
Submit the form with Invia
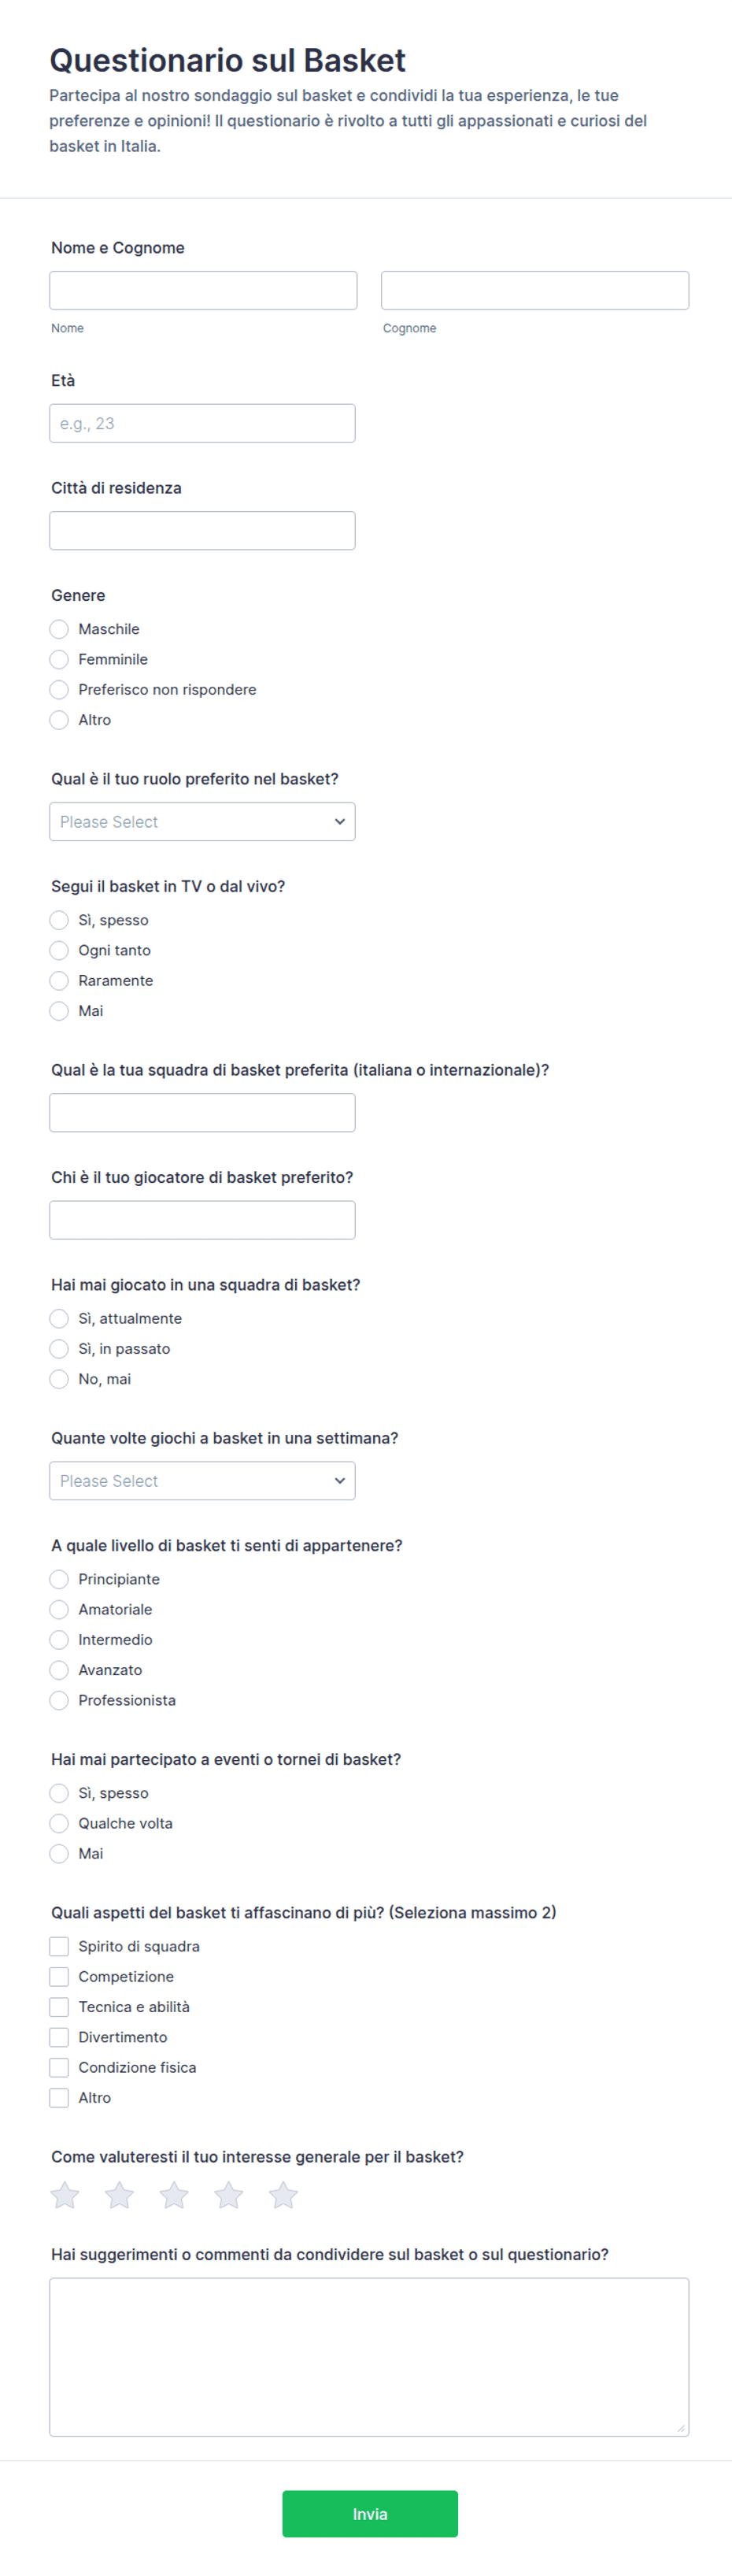pyautogui.click(x=370, y=2513)
